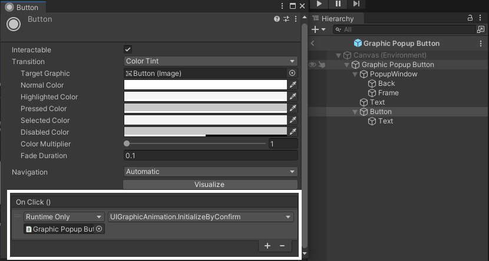Toggle the Hierarchy panel lock
This screenshot has width=489, height=261.
(470, 19)
